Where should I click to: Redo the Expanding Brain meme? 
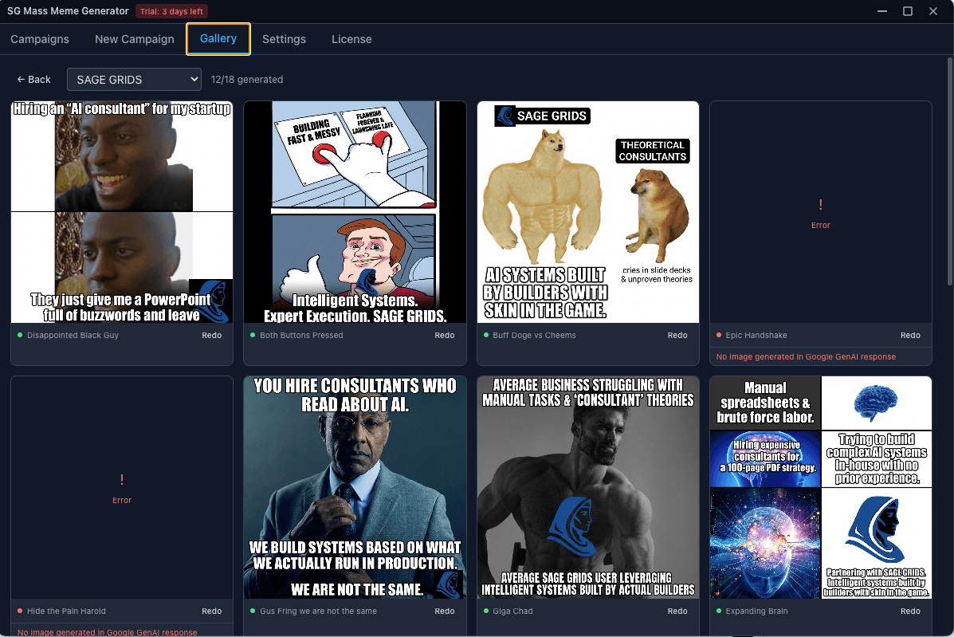[x=910, y=611]
